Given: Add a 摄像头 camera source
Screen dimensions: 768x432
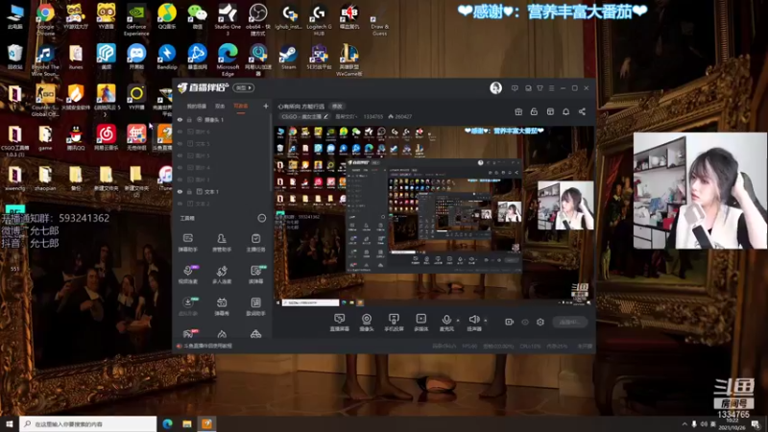Looking at the screenshot, I should click(367, 323).
